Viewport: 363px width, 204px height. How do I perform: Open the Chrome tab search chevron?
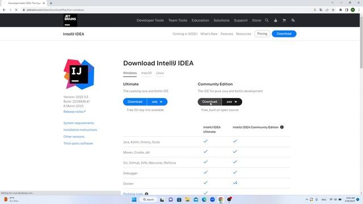pyautogui.click(x=332, y=3)
